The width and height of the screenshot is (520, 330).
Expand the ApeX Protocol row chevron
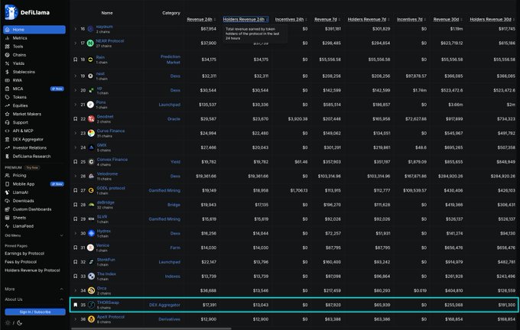(75, 319)
